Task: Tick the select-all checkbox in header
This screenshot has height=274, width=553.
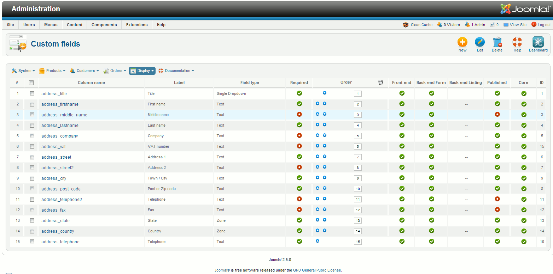Action: click(31, 83)
